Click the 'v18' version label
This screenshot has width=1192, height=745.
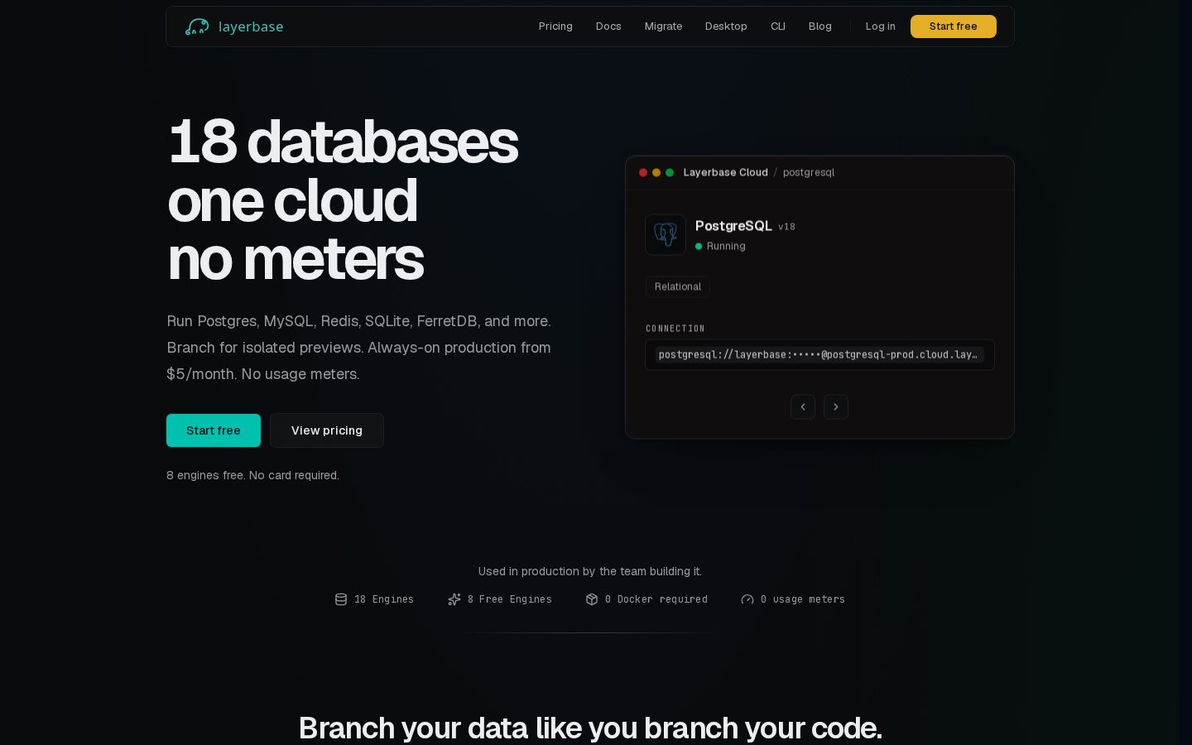click(786, 227)
